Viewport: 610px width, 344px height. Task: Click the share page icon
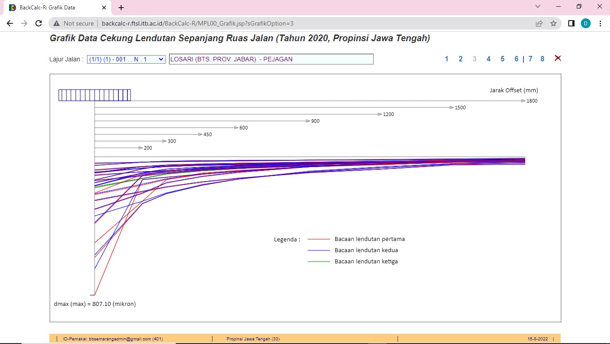click(539, 23)
